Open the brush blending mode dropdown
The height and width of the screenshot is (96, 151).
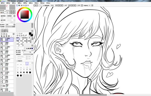click(25, 48)
